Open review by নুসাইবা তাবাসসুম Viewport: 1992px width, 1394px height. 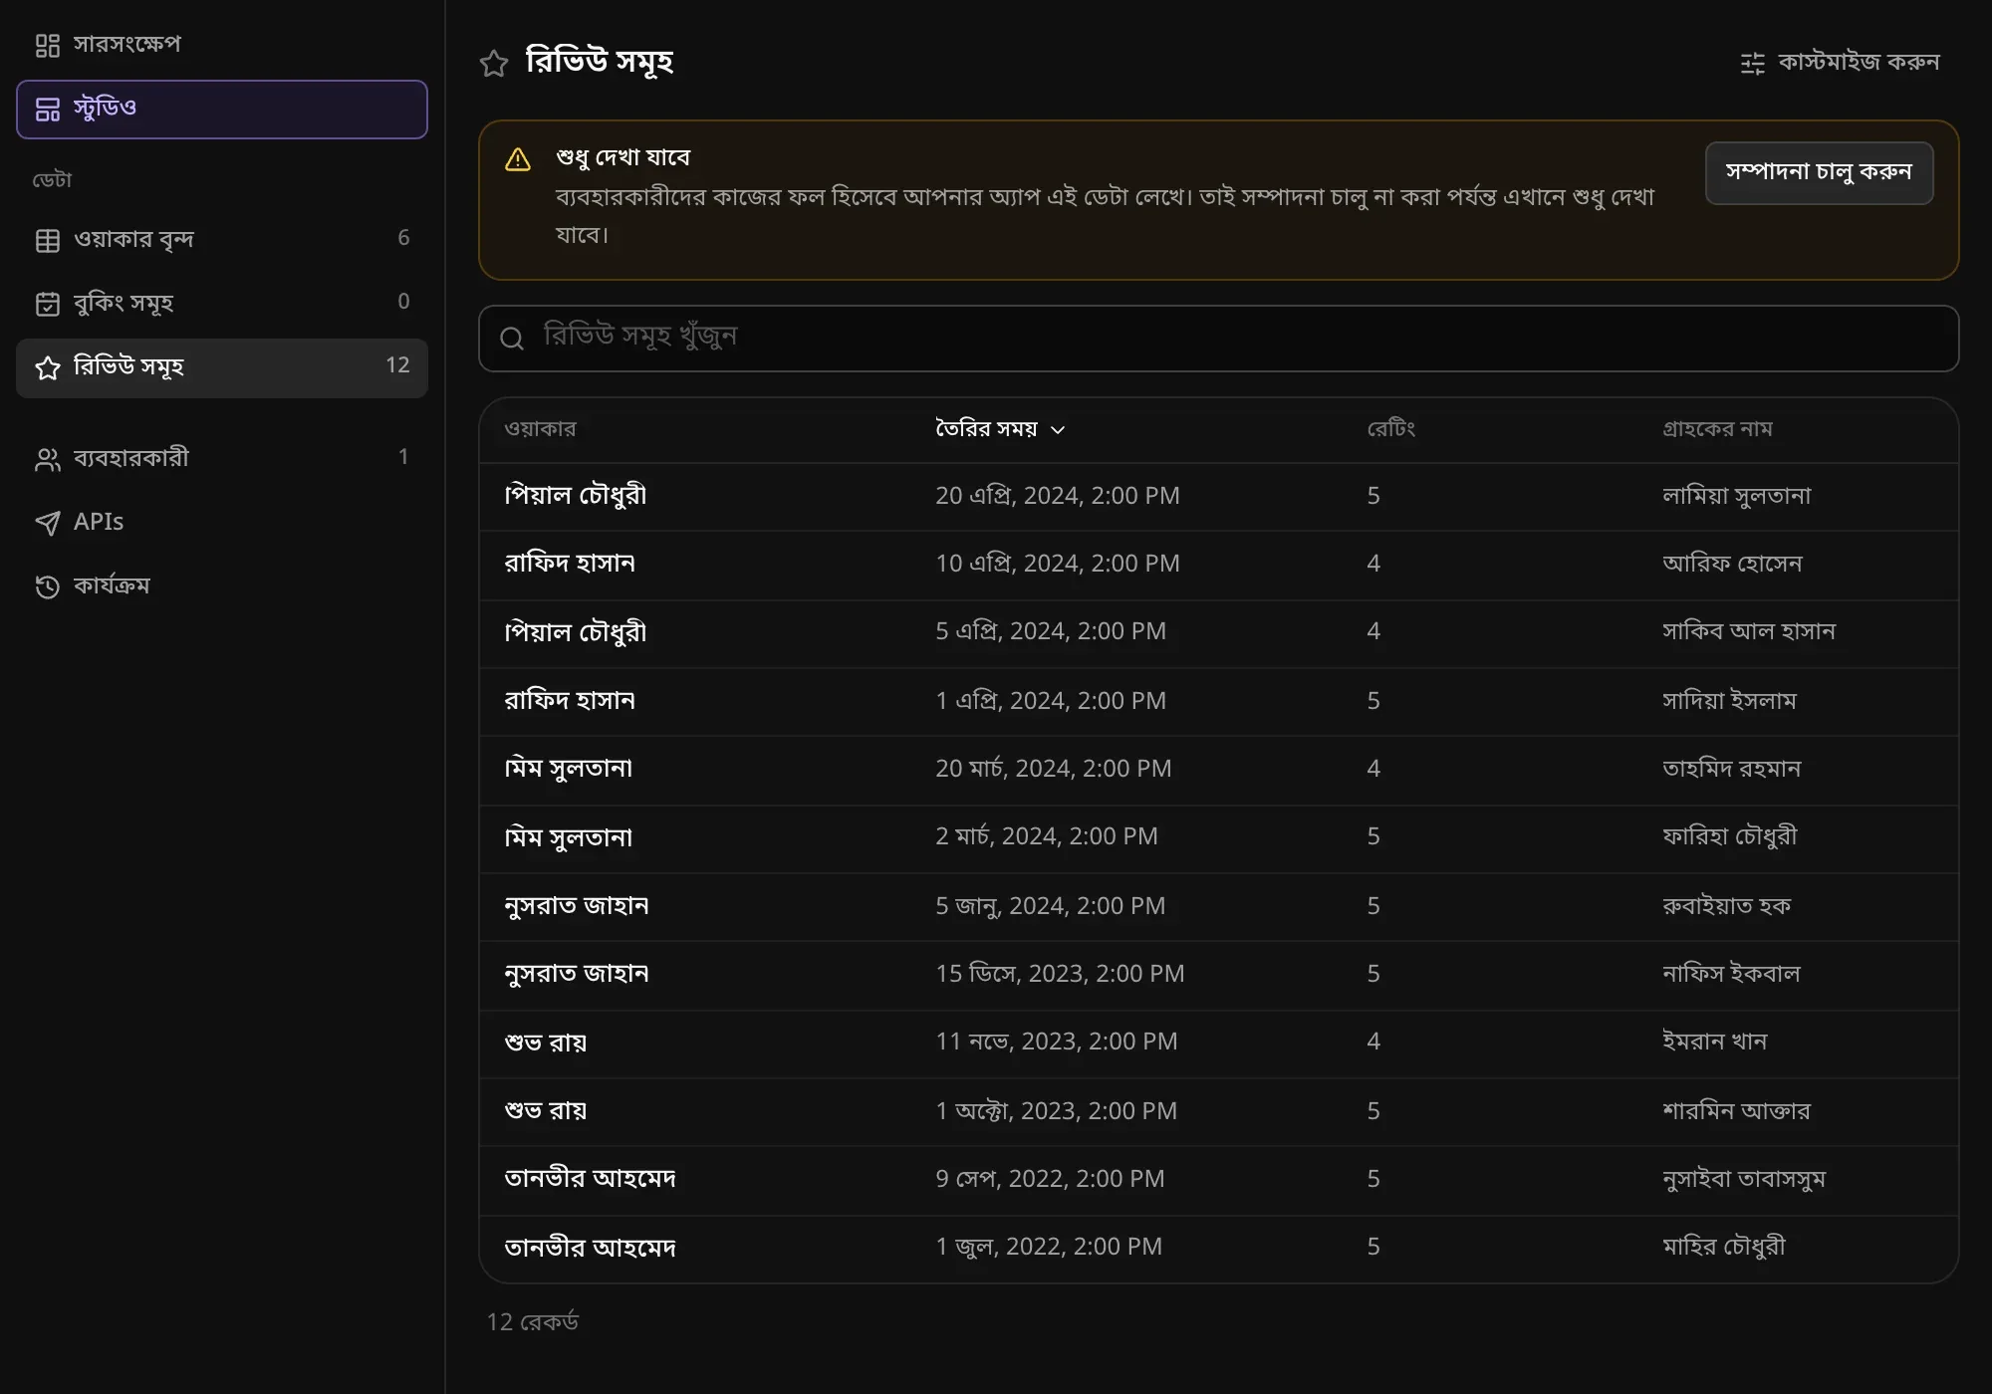(1218, 1179)
